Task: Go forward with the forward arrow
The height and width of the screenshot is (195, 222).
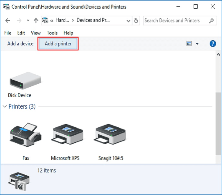Action: pyautogui.click(x=19, y=21)
